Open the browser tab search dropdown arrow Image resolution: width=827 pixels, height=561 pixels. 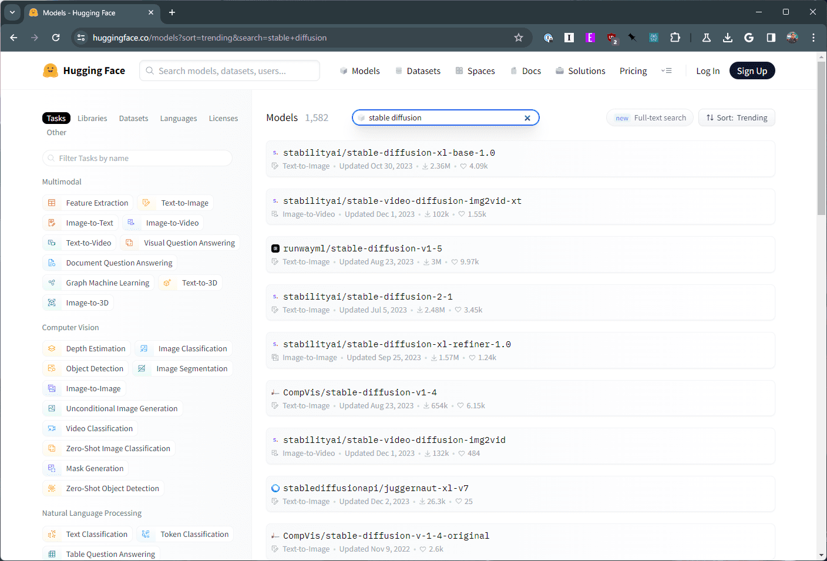point(12,12)
